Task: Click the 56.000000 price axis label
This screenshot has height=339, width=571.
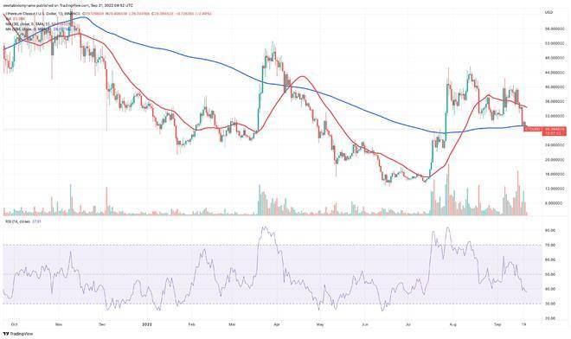Action: click(x=555, y=29)
